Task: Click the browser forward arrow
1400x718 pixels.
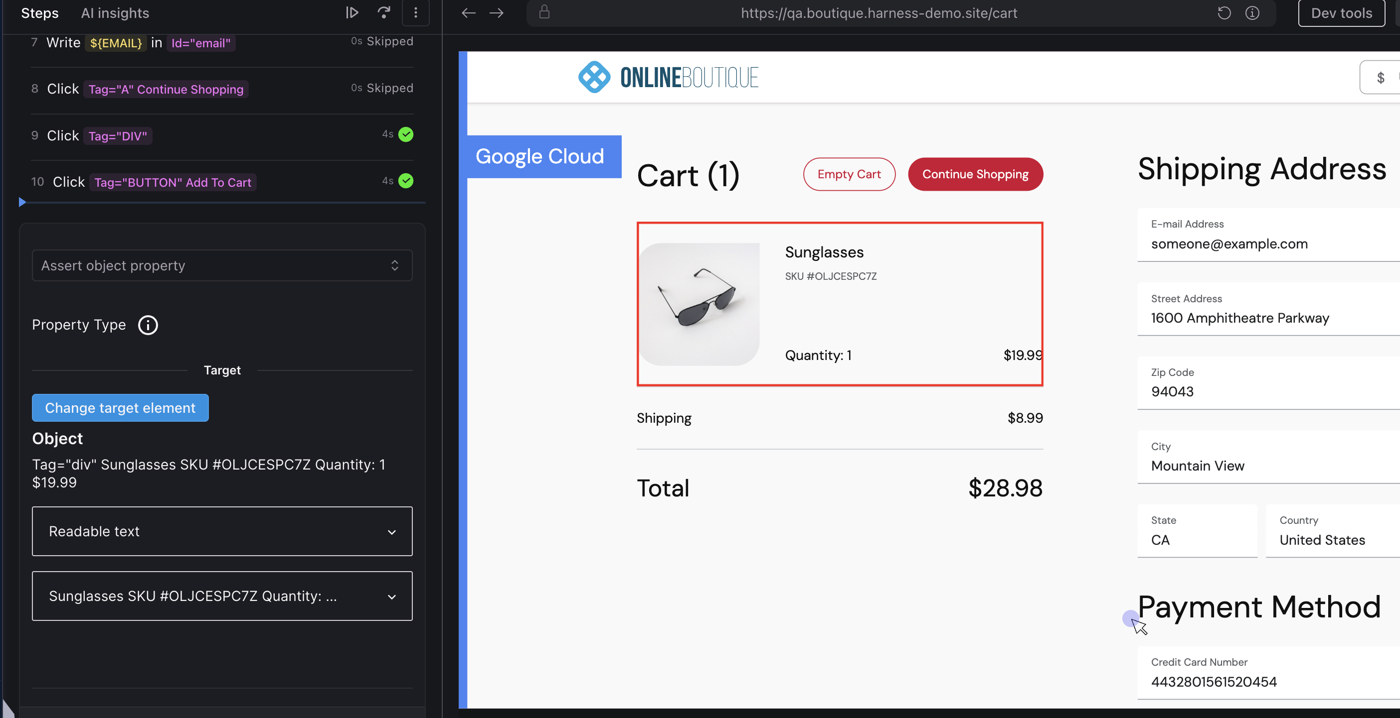Action: tap(496, 13)
